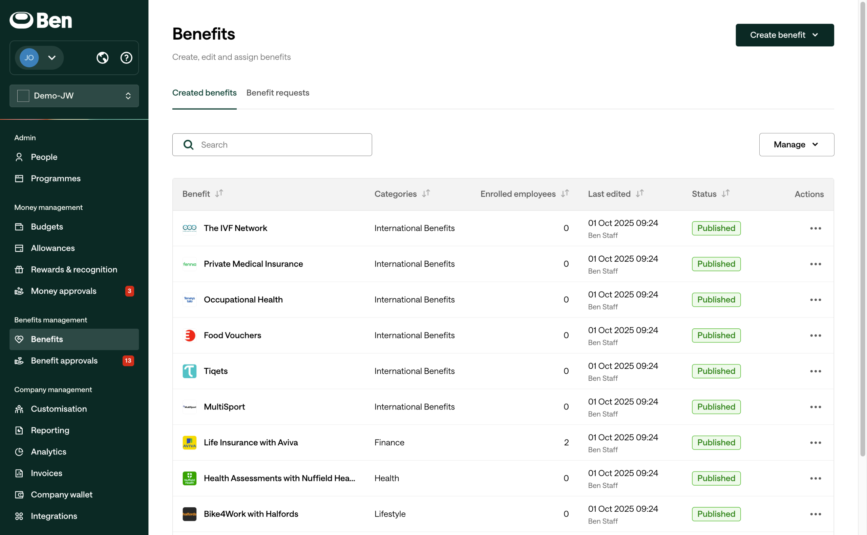Sort by Last edited column
Viewport: 867px width, 535px height.
click(x=639, y=193)
